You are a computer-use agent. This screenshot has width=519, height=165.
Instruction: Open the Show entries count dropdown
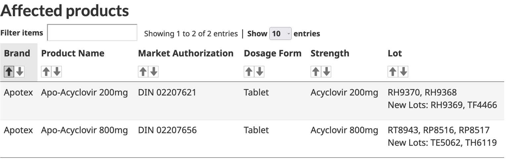pyautogui.click(x=280, y=34)
